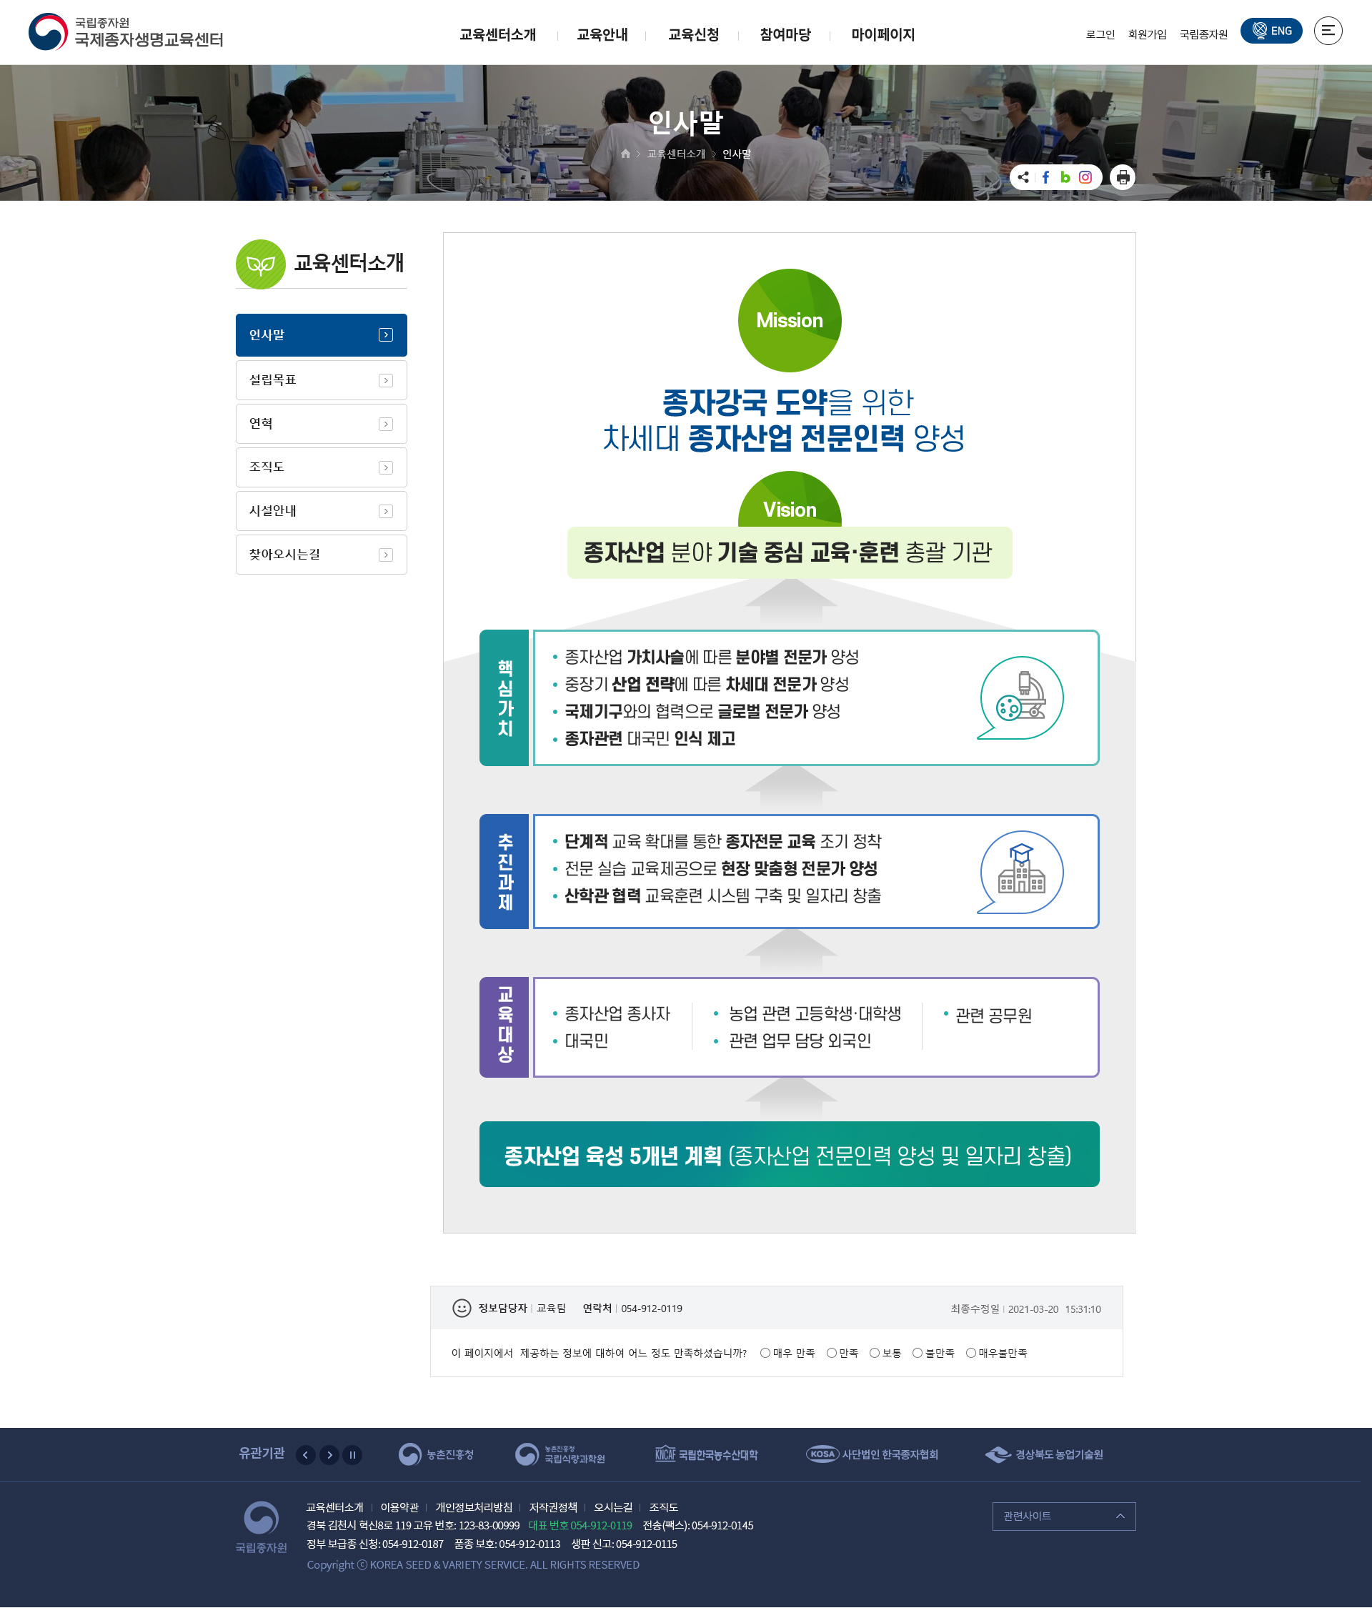Choose the 보통 satisfaction option
Screen dimensions: 1372x1608
pyautogui.click(x=875, y=1353)
